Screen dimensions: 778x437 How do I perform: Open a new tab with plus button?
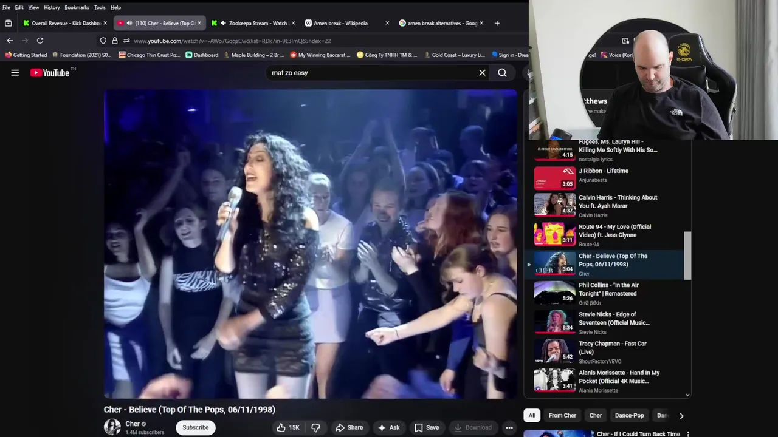tap(497, 23)
